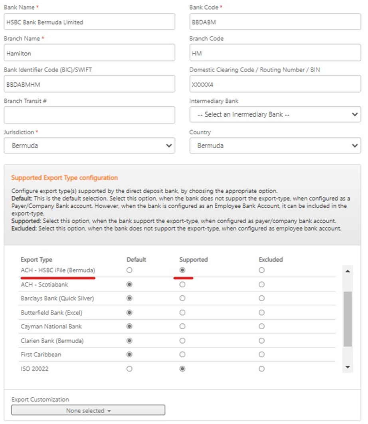
Task: Select the Domestic Clearing Code field
Action: pyautogui.click(x=275, y=84)
